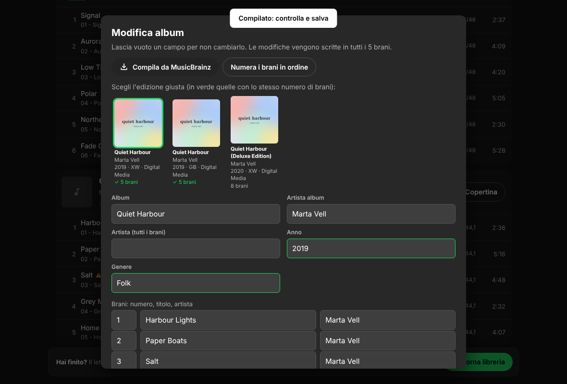Click the '5 brani' label under the XW edition
Image resolution: width=567 pixels, height=384 pixels.
pos(126,182)
